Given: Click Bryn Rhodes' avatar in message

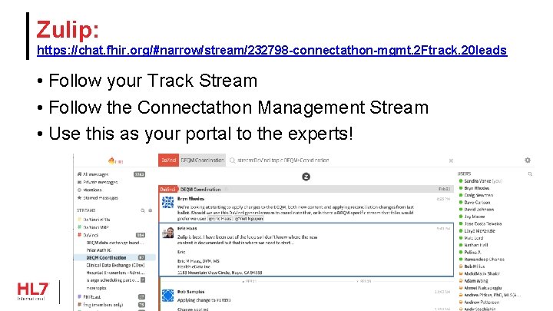Looking at the screenshot, I should 168,203.
